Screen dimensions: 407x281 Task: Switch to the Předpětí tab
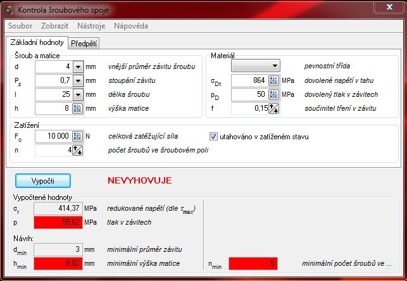tap(84, 43)
